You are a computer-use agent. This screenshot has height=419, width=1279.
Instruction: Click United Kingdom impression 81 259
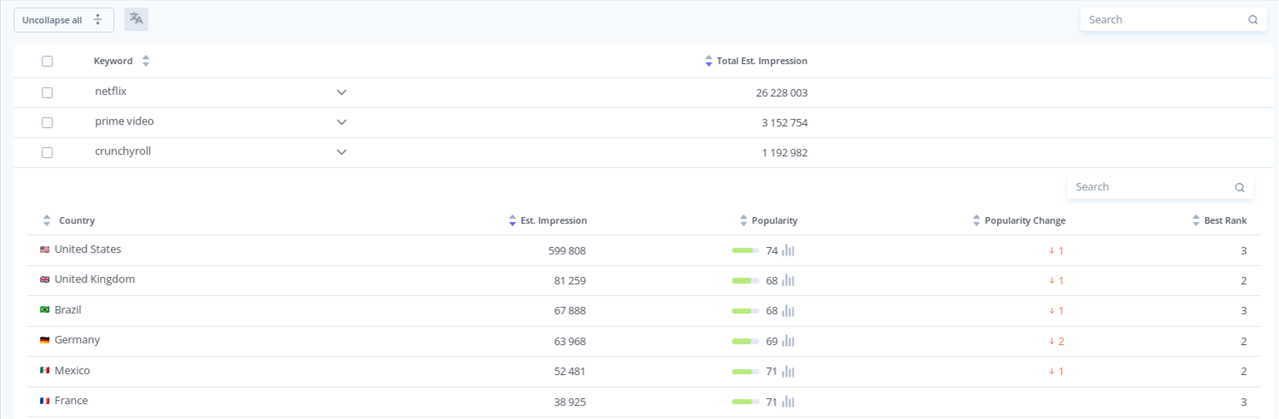[570, 281]
